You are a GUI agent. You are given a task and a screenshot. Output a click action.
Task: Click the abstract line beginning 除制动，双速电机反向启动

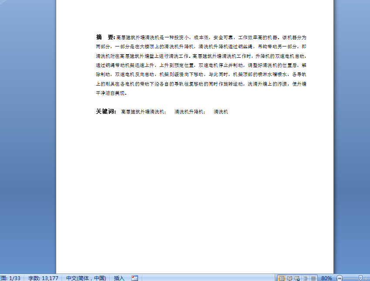coord(201,74)
